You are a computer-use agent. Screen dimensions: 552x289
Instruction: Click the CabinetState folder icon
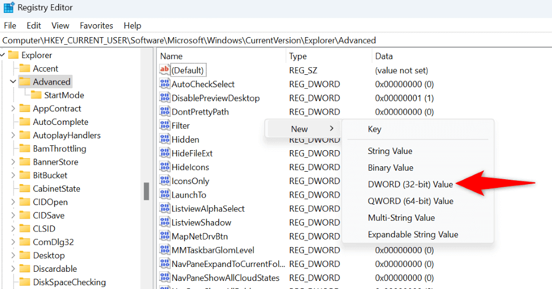tap(25, 189)
